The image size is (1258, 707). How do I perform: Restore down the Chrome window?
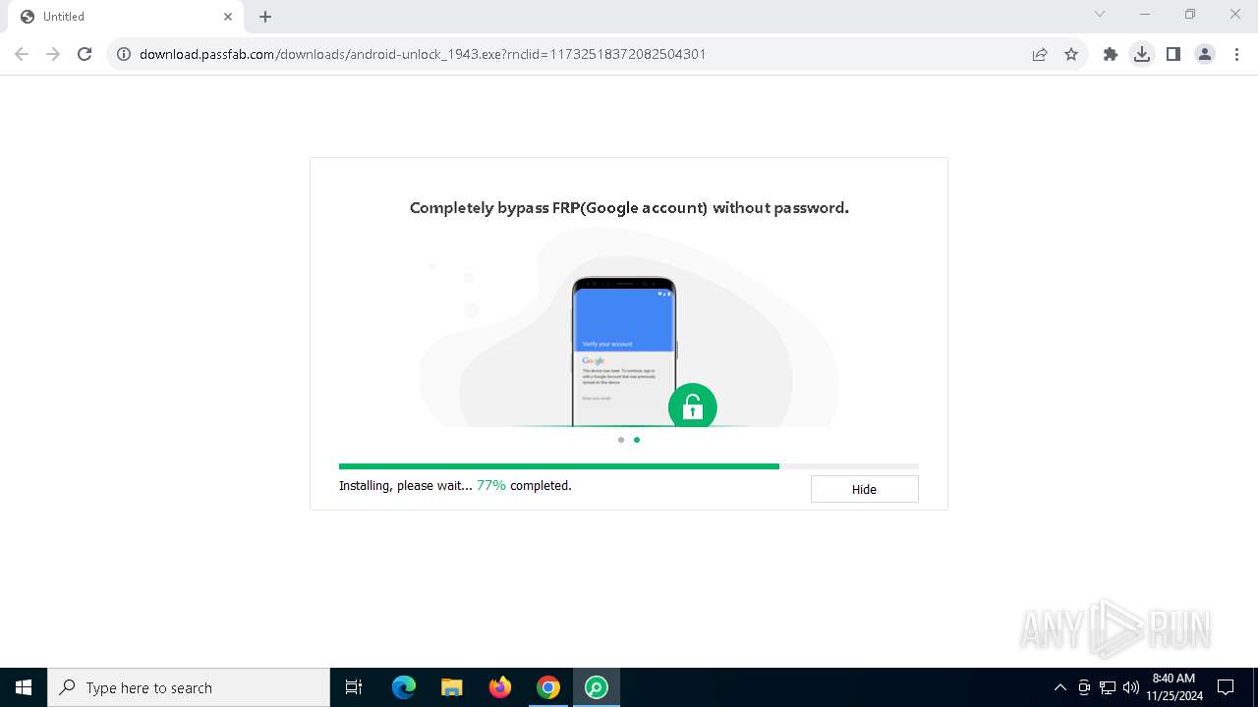coord(1190,14)
